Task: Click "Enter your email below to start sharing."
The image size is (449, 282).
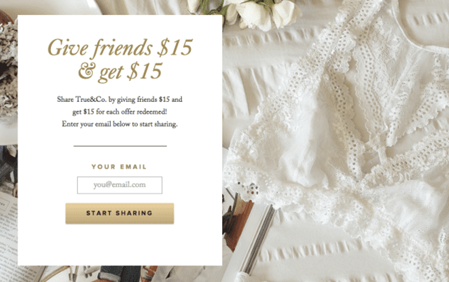Action: [120, 124]
